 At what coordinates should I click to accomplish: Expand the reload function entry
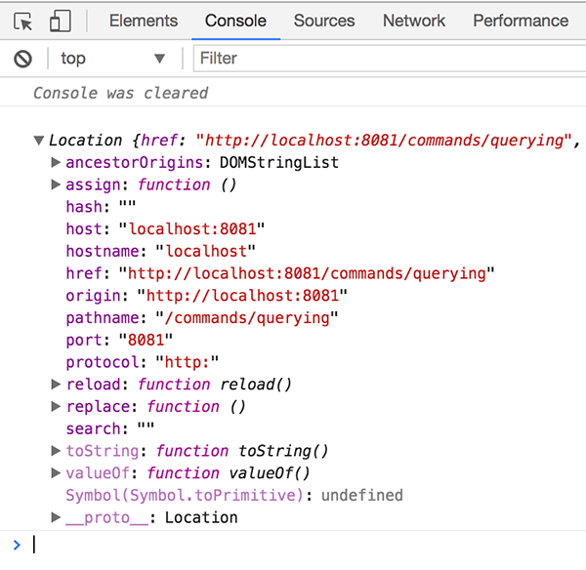56,385
